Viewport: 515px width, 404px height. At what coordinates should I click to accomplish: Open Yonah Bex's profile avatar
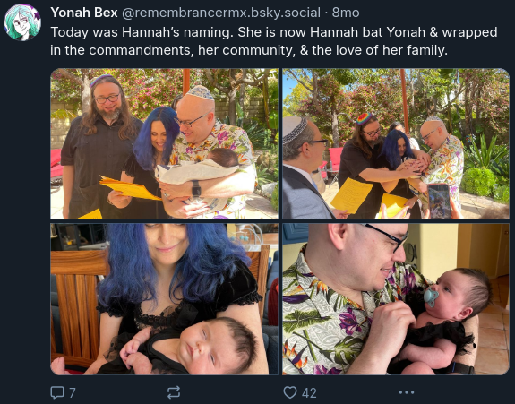(22, 22)
